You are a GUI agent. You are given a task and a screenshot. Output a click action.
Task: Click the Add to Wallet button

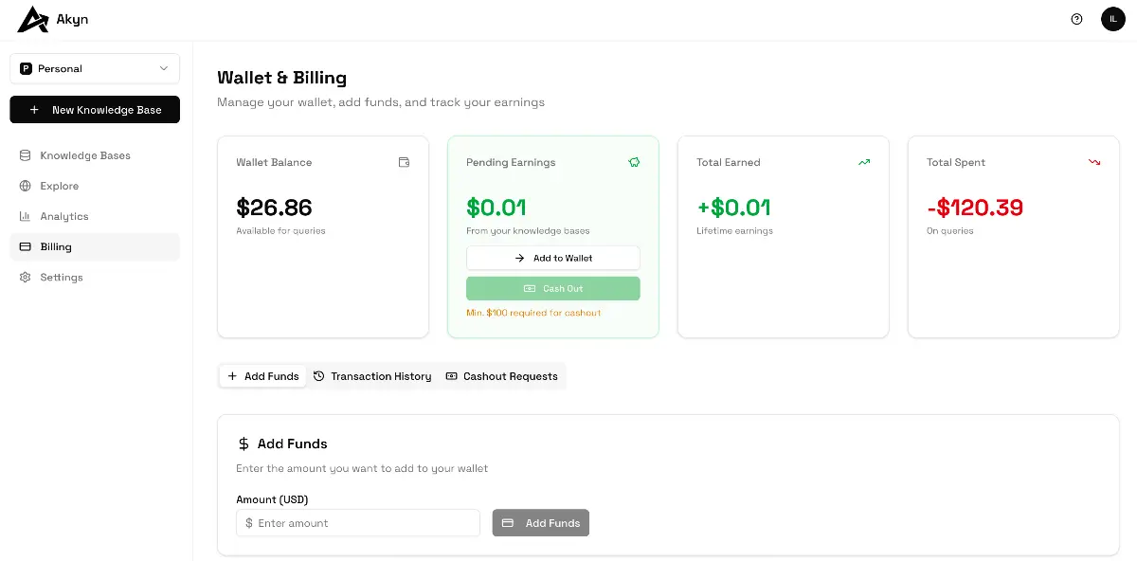[x=552, y=258]
